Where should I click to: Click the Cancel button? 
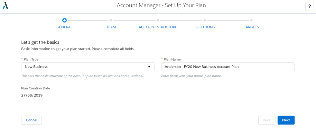point(31,120)
